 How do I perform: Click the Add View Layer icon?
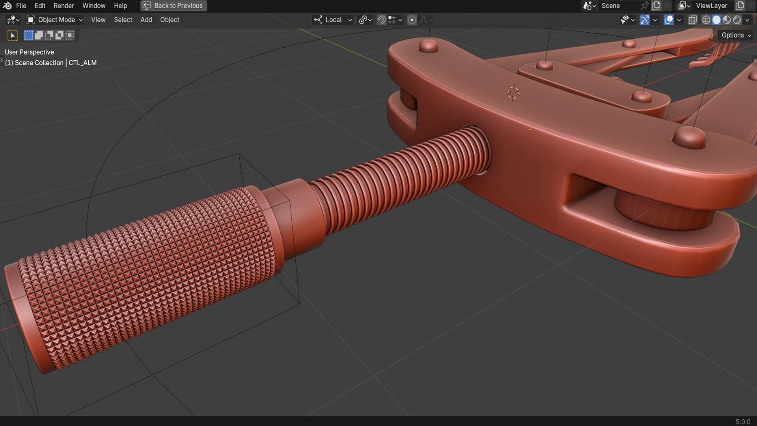point(740,6)
